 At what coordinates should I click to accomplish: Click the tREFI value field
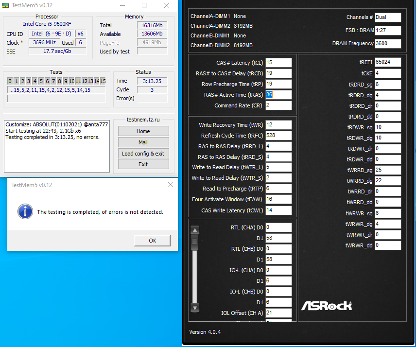coord(388,62)
